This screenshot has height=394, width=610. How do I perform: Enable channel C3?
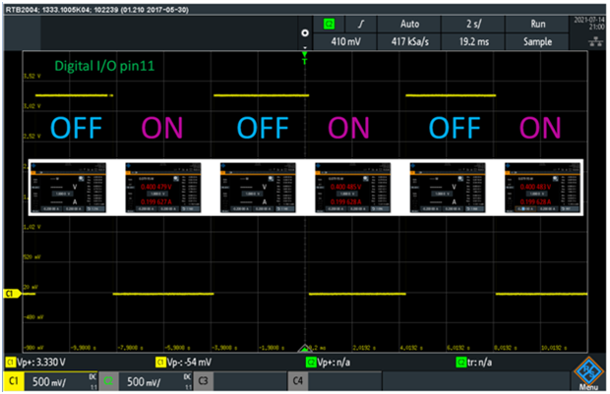(203, 381)
